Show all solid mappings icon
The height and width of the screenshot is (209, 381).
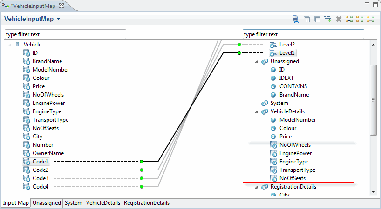click(x=349, y=19)
